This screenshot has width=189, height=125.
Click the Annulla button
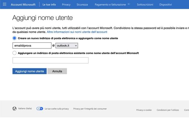coord(57,71)
